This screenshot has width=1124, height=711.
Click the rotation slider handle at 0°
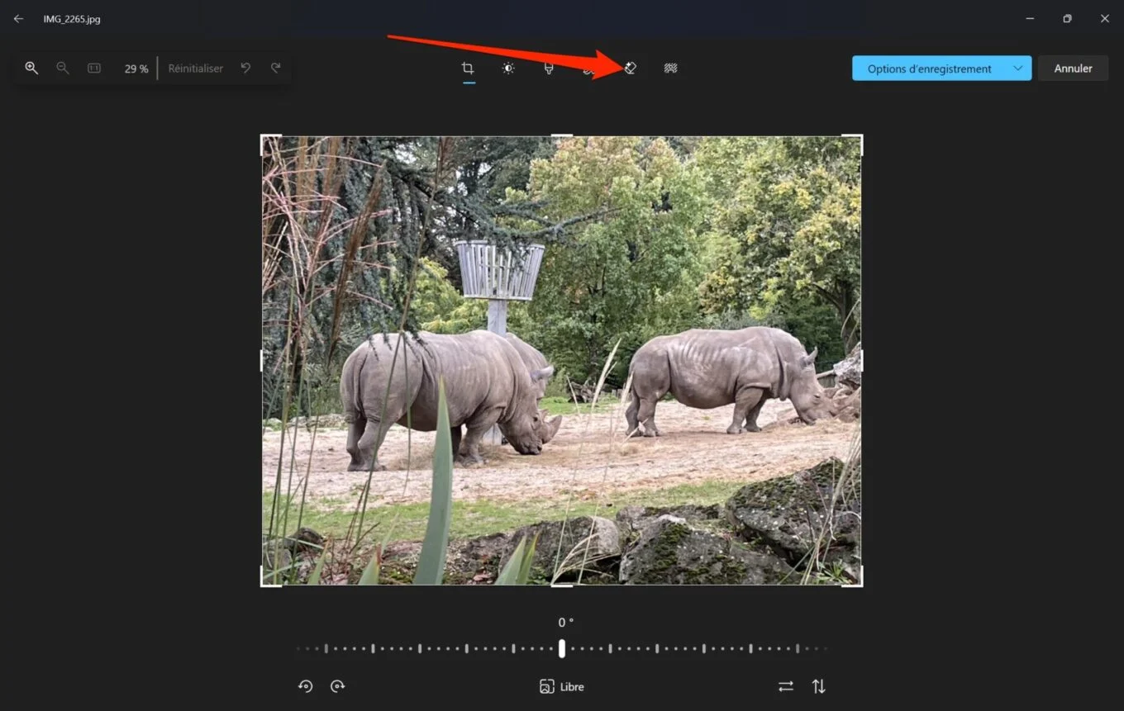coord(562,648)
